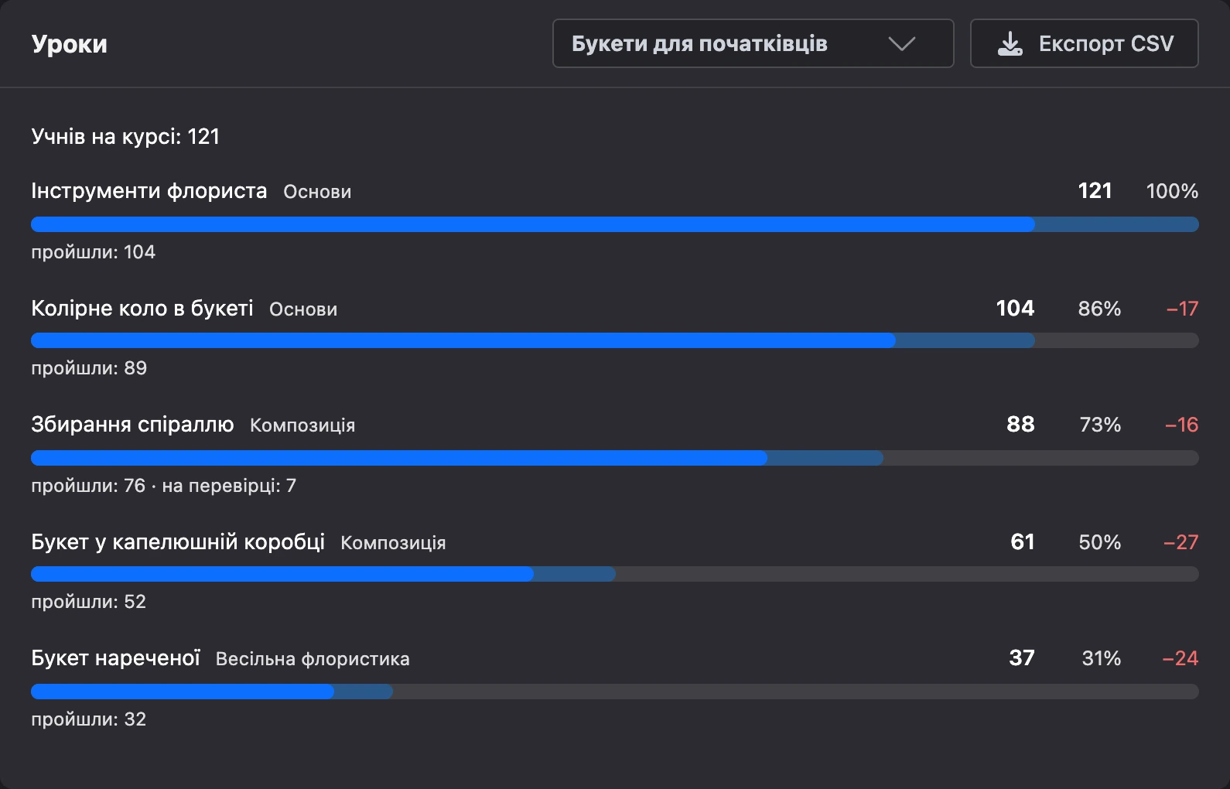The height and width of the screenshot is (789, 1230).
Task: Open the Букети для початківців course dropdown
Action: pyautogui.click(x=753, y=43)
